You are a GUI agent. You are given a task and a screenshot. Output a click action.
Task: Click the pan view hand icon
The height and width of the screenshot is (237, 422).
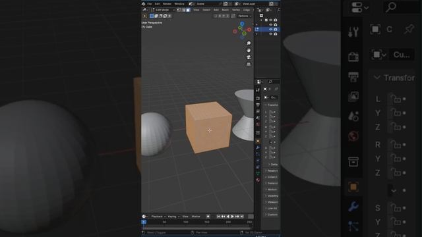(x=249, y=50)
